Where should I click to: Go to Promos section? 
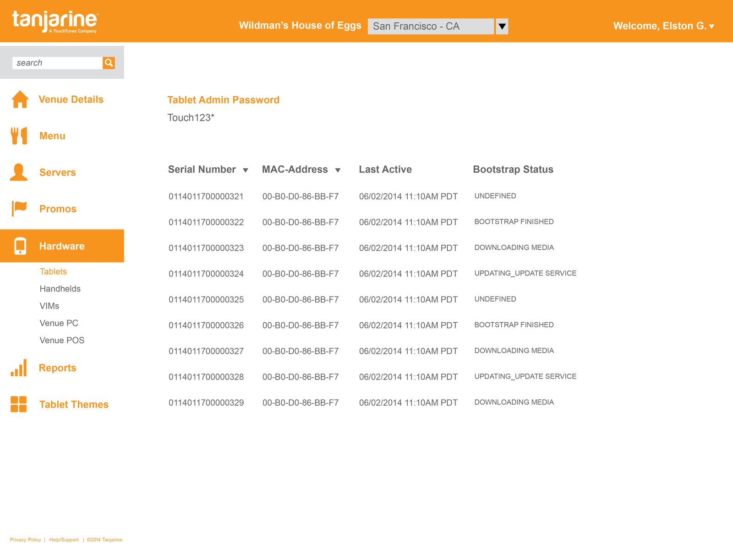tap(58, 209)
